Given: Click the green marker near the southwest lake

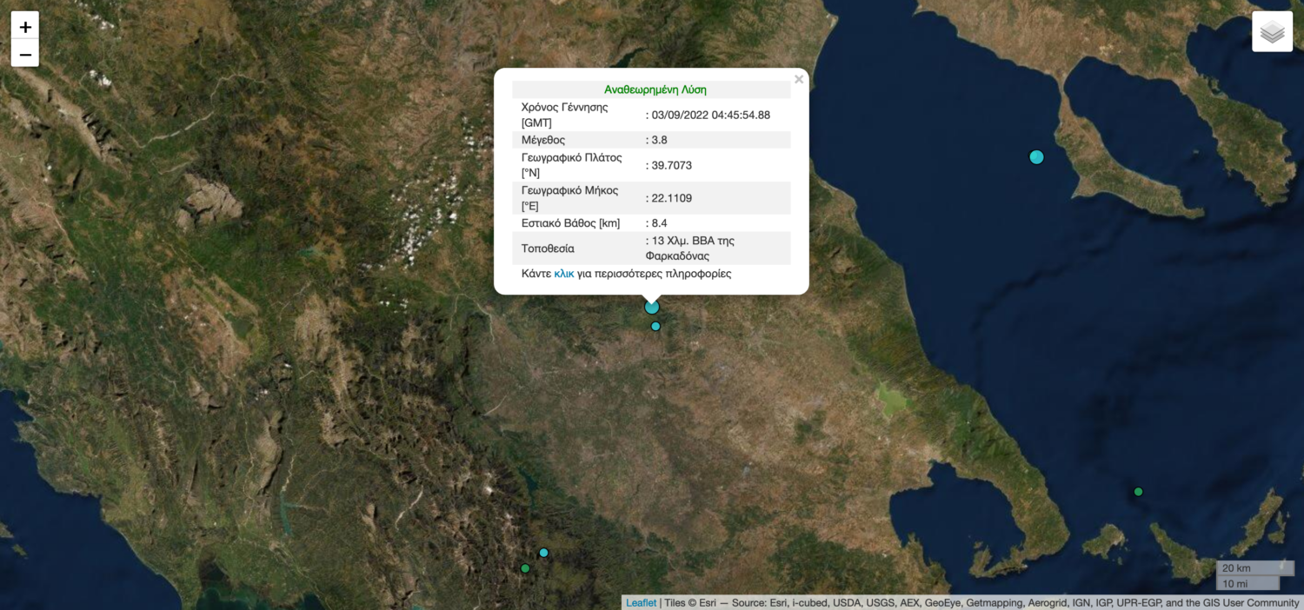Looking at the screenshot, I should pyautogui.click(x=525, y=568).
